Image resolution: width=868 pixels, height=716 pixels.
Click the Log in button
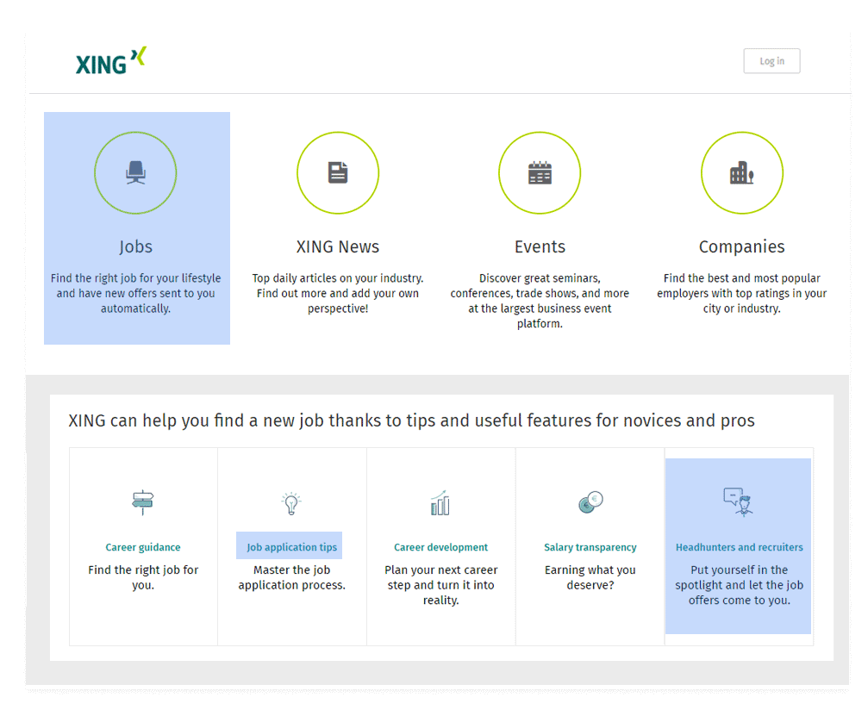coord(771,61)
